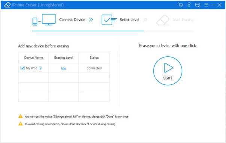Click the Connected status cell
Screen dimensions: 226x143
pyautogui.click(x=94, y=68)
